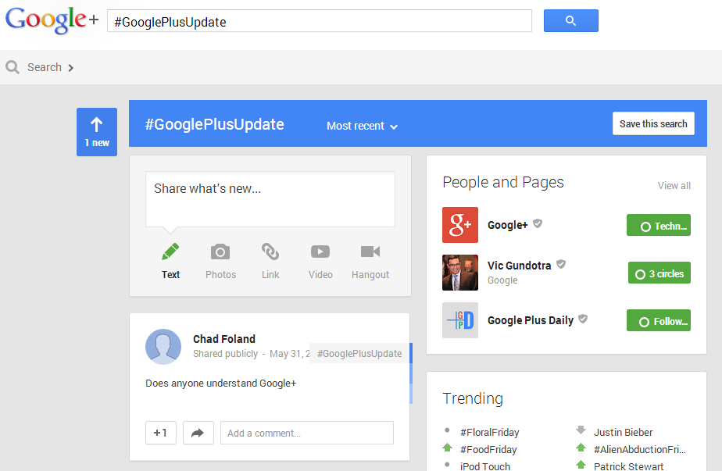
Task: Click the Google subtitle under Vic Gundotra
Action: tap(502, 280)
